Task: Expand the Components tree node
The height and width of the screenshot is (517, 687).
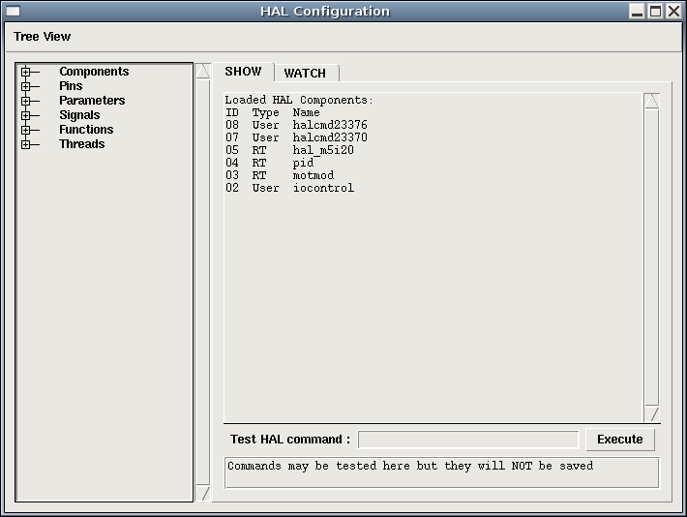Action: click(25, 72)
